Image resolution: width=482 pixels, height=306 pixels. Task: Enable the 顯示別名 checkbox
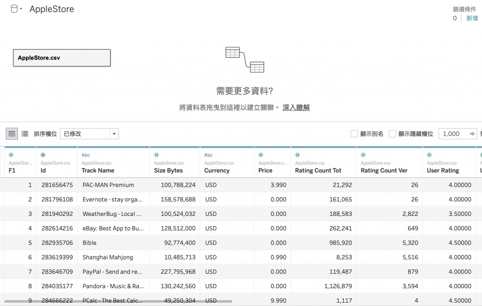click(354, 134)
